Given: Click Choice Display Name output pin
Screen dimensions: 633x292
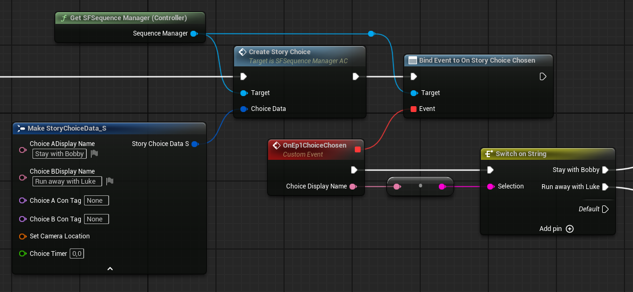Looking at the screenshot, I should (353, 186).
